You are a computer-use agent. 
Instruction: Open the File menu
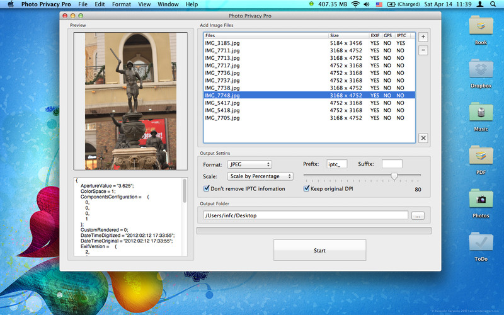[x=83, y=4]
